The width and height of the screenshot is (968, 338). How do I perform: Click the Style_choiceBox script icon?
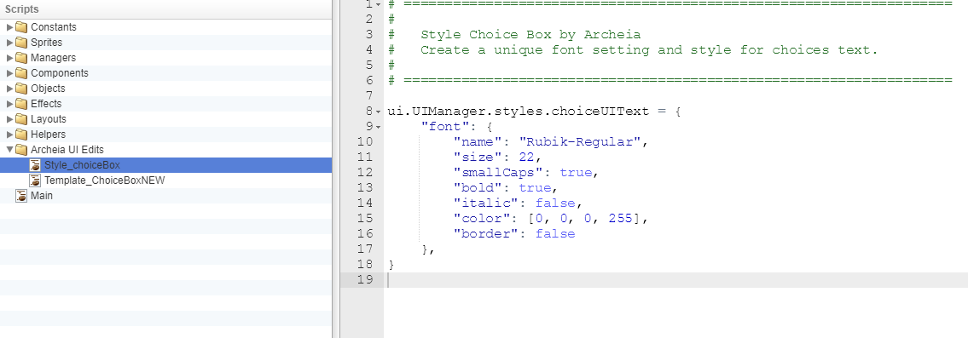pos(35,164)
